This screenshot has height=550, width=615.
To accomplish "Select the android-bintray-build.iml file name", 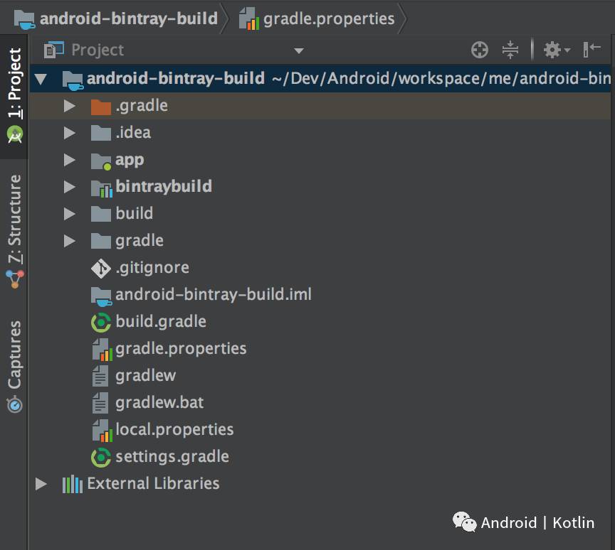I will 214,294.
